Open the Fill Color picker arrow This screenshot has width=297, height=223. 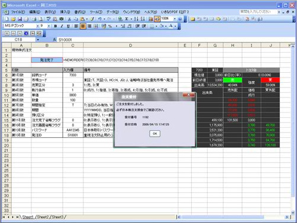tap(166, 26)
